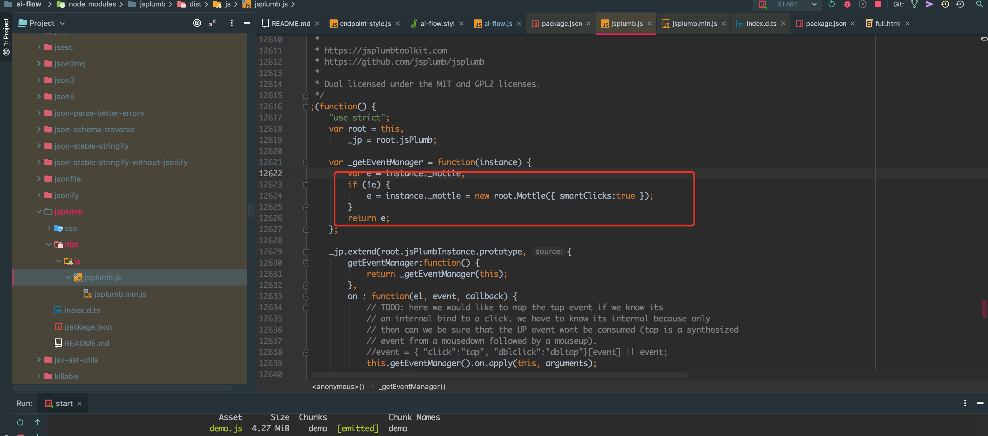Open the START run configuration dropdown

(814, 5)
